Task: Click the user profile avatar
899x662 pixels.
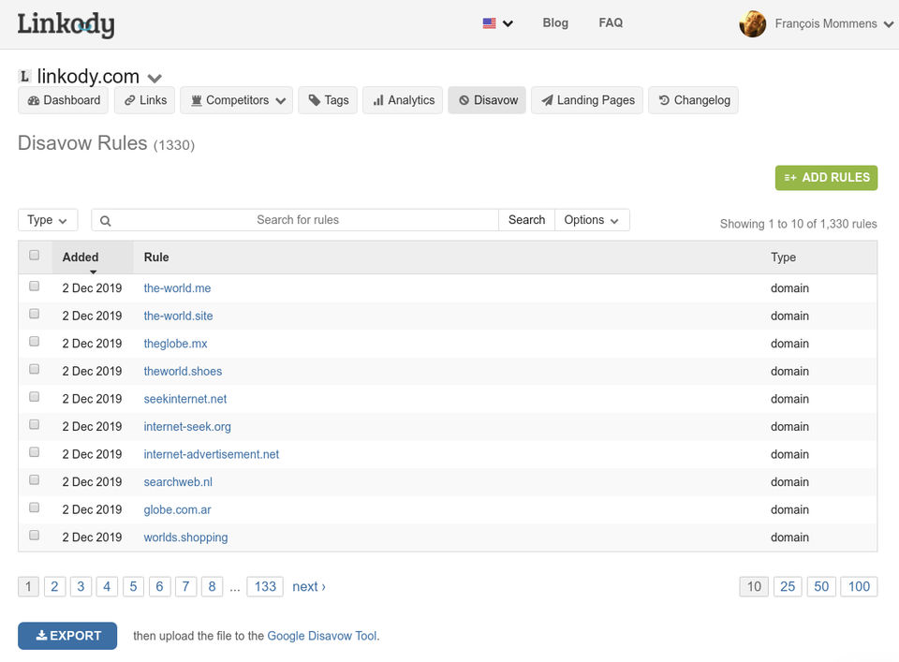Action: click(752, 24)
